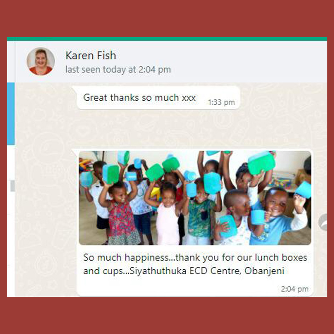Open Karen Fish's profile picture
Image resolution: width=334 pixels, height=334 pixels.
click(40, 61)
